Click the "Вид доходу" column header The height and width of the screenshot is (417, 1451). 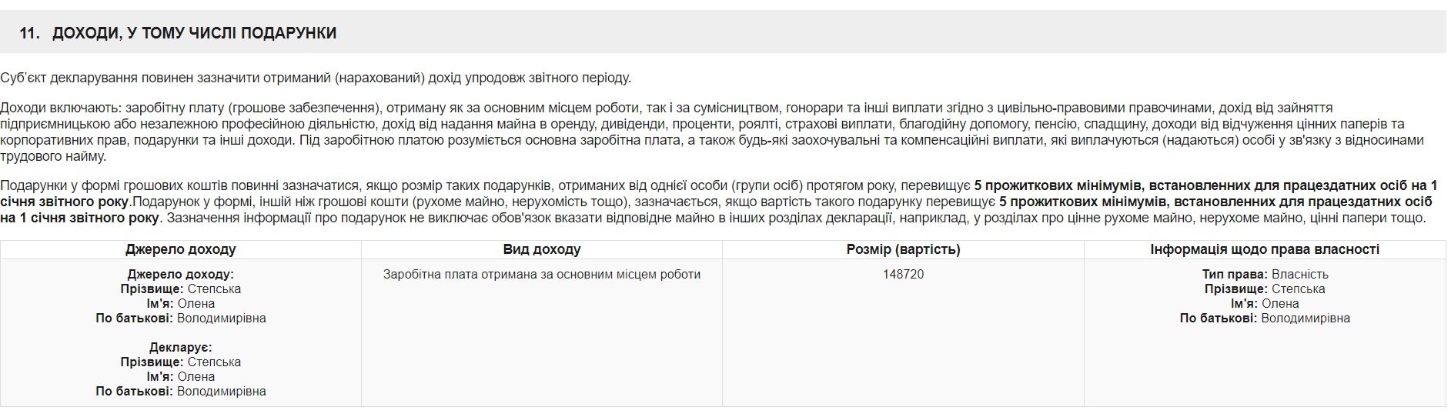pyautogui.click(x=541, y=249)
